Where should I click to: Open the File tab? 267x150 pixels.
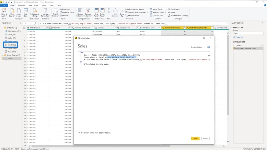[x=4, y=5]
